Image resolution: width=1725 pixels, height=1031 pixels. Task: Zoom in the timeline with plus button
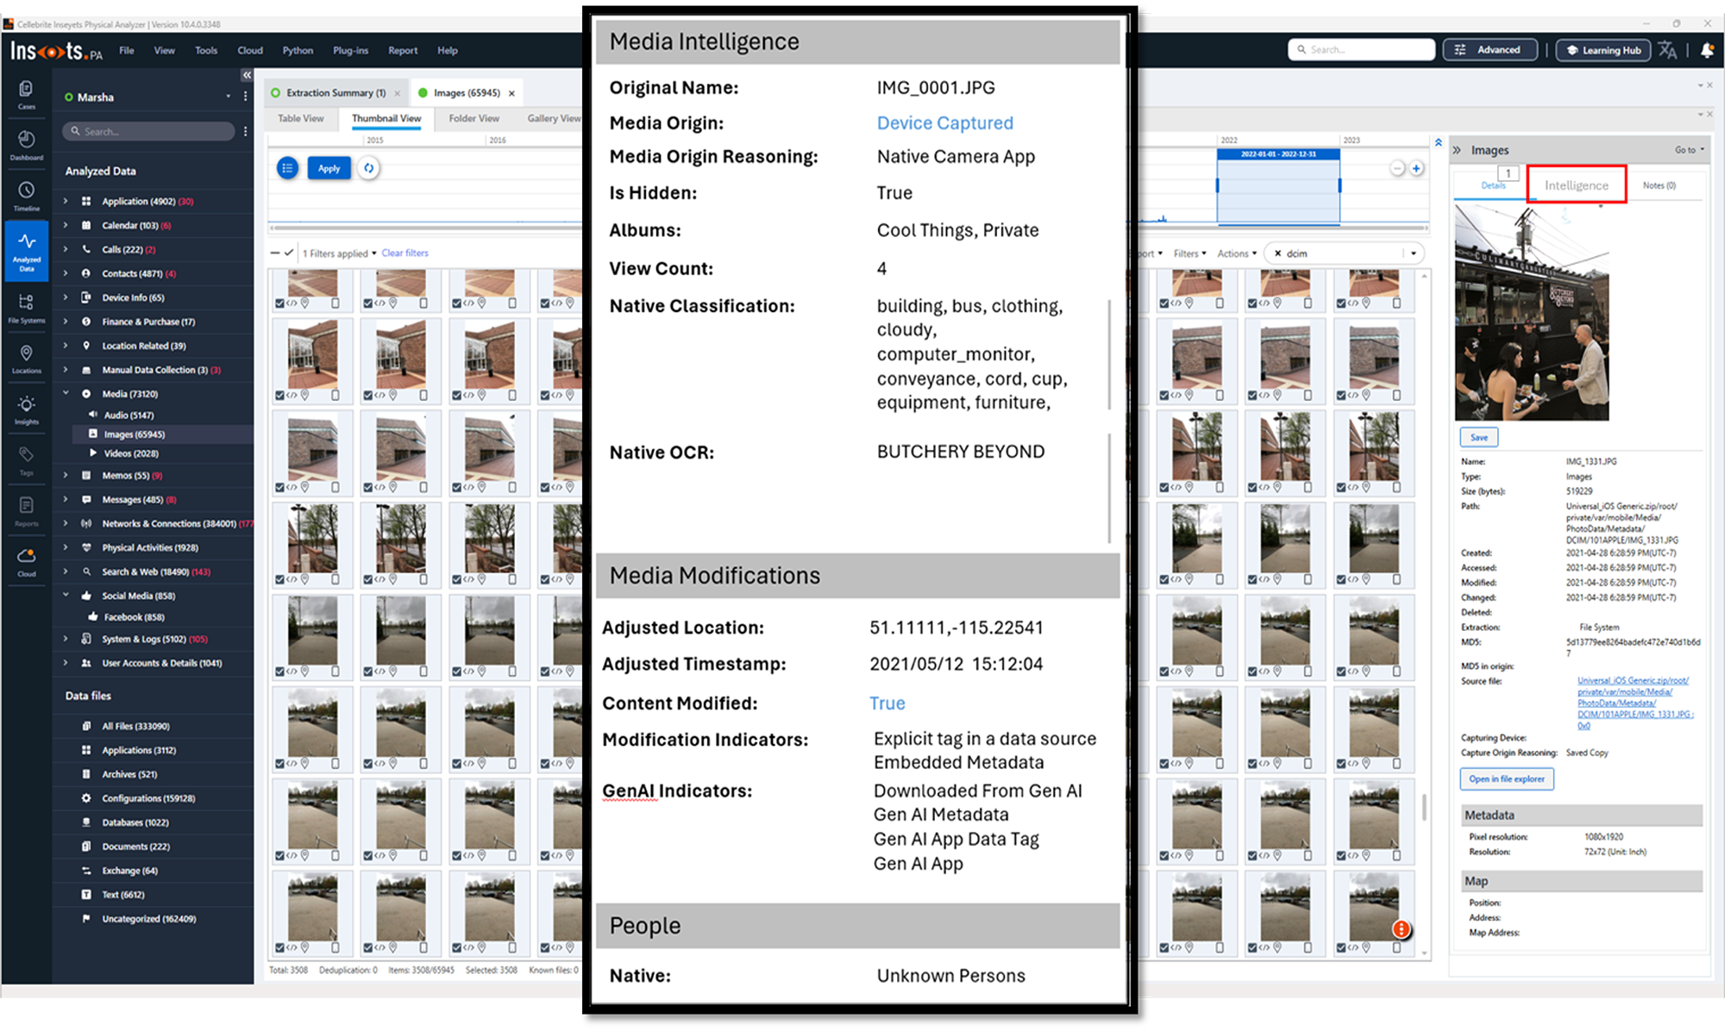(1416, 168)
